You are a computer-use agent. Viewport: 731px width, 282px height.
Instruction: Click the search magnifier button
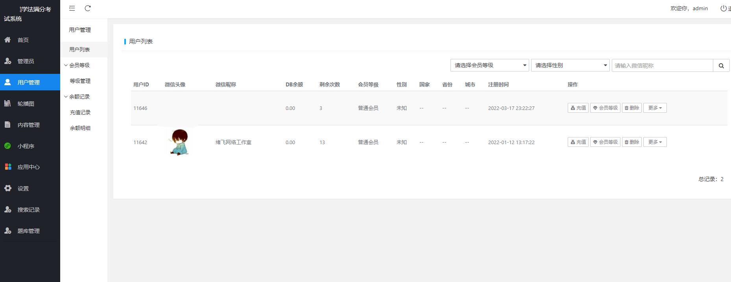coord(721,66)
